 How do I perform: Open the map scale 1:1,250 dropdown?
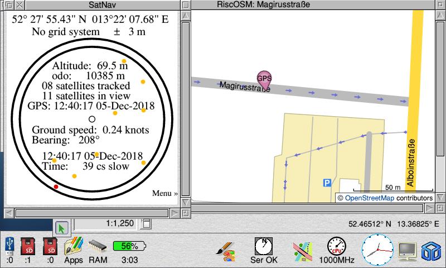pyautogui.click(x=146, y=223)
